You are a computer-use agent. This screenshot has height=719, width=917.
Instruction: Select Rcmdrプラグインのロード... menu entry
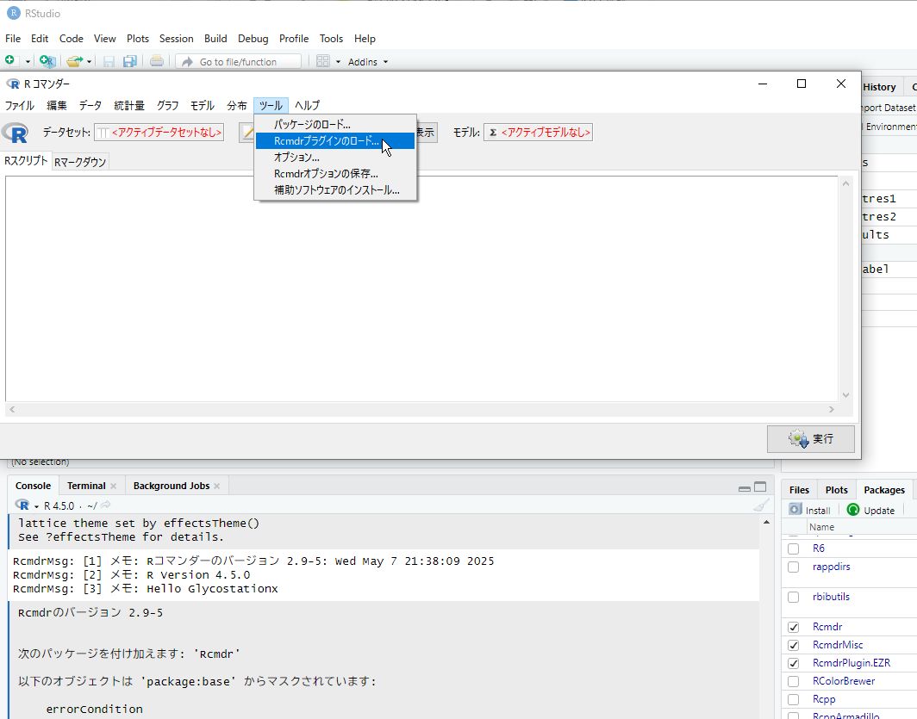click(x=335, y=140)
